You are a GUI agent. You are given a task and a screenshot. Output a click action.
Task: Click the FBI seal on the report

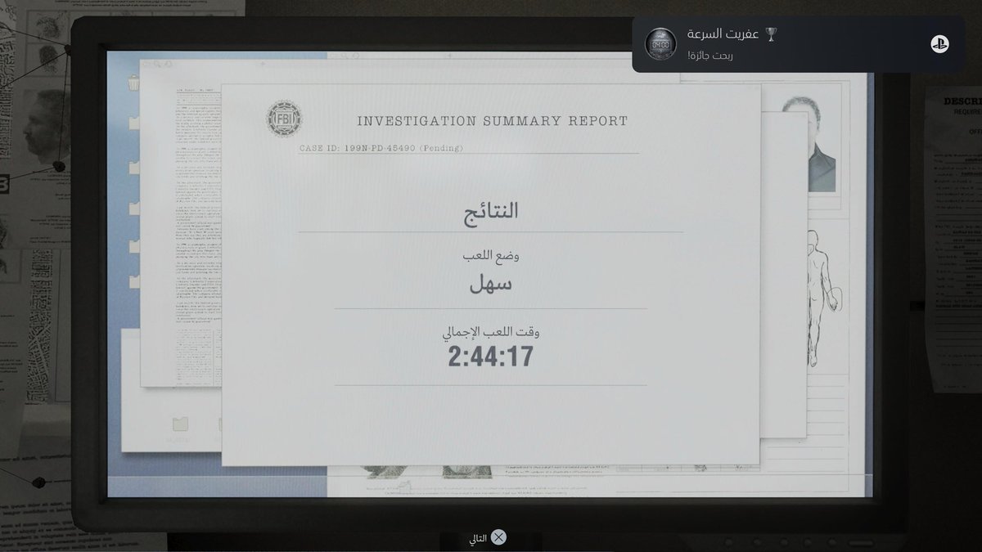tap(283, 119)
